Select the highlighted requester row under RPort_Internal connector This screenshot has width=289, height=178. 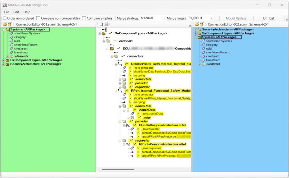(142, 140)
